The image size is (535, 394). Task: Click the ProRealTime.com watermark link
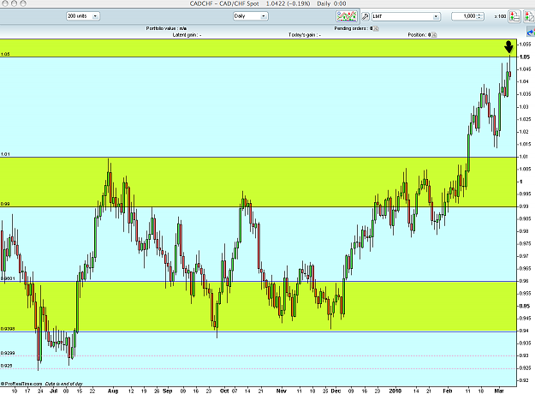[x=21, y=384]
